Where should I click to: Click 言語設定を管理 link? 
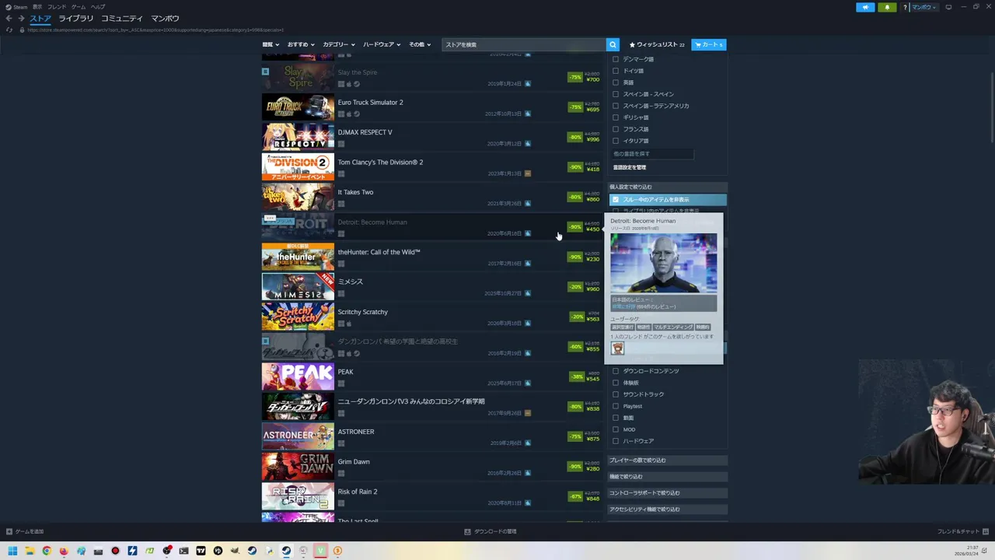630,167
